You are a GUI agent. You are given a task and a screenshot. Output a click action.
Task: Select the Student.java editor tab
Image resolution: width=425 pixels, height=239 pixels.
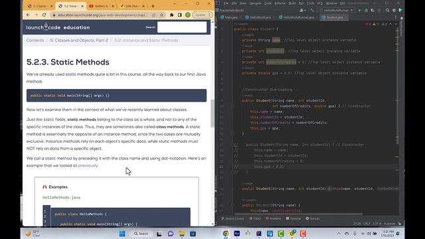tap(334, 17)
